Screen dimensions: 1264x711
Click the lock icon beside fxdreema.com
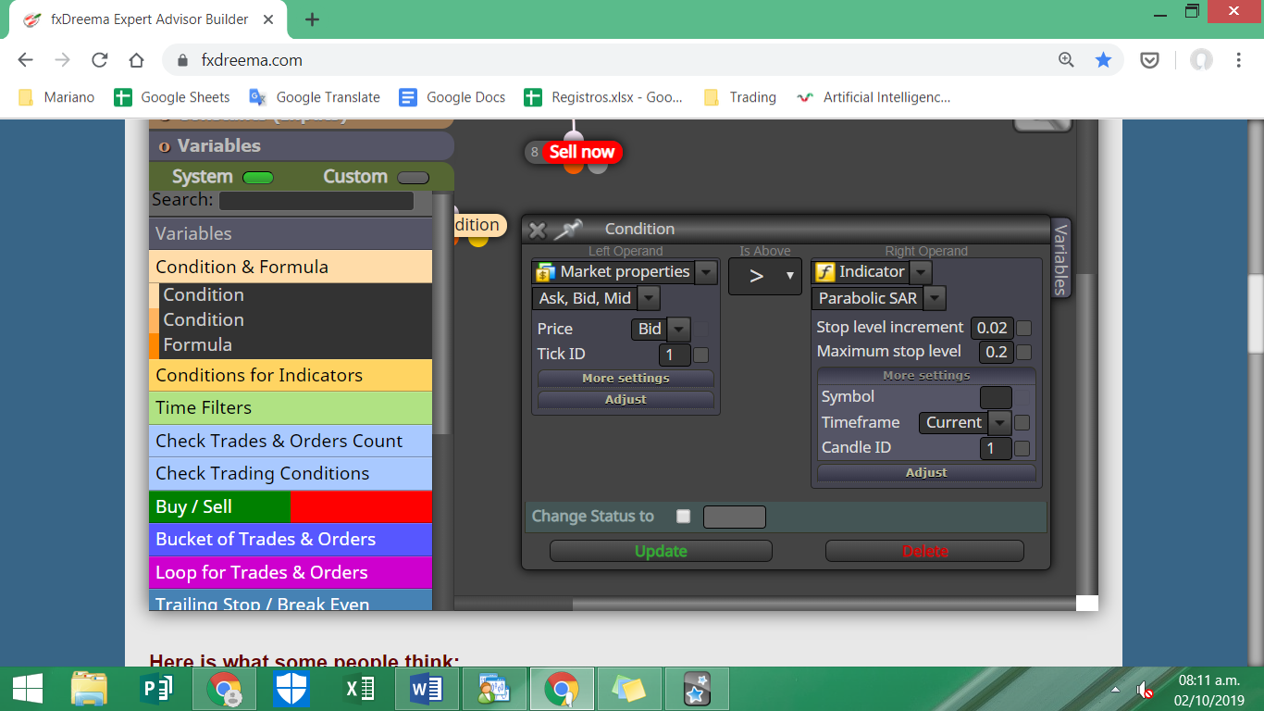181,60
